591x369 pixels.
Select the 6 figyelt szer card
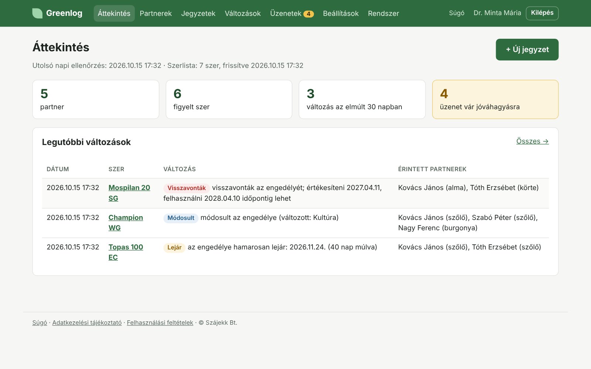pyautogui.click(x=229, y=100)
